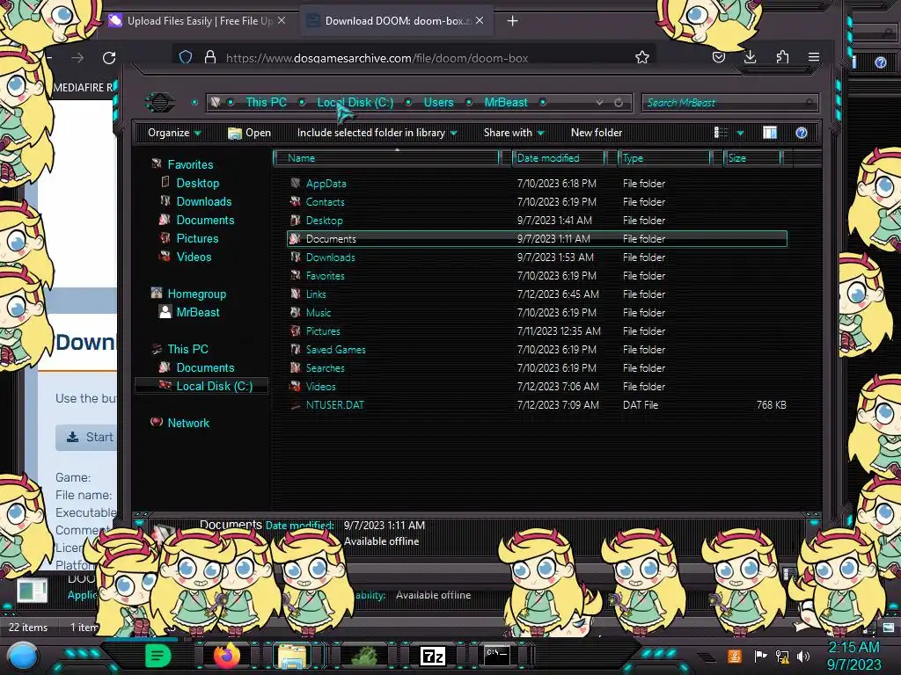This screenshot has height=675, width=901.
Task: Select the Links folder
Action: [x=316, y=294]
